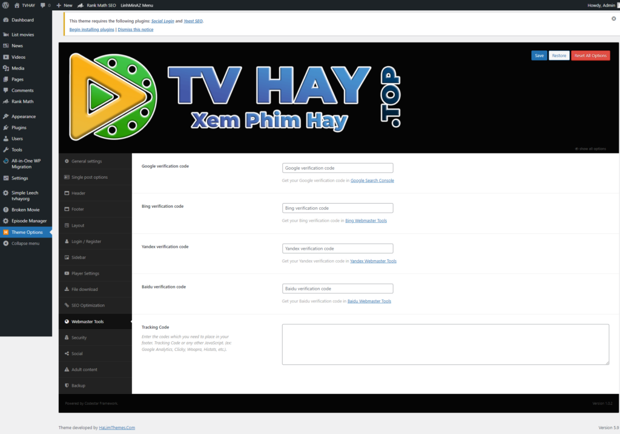620x434 pixels.
Task: Click the Tools wrench icon
Action: [6, 150]
